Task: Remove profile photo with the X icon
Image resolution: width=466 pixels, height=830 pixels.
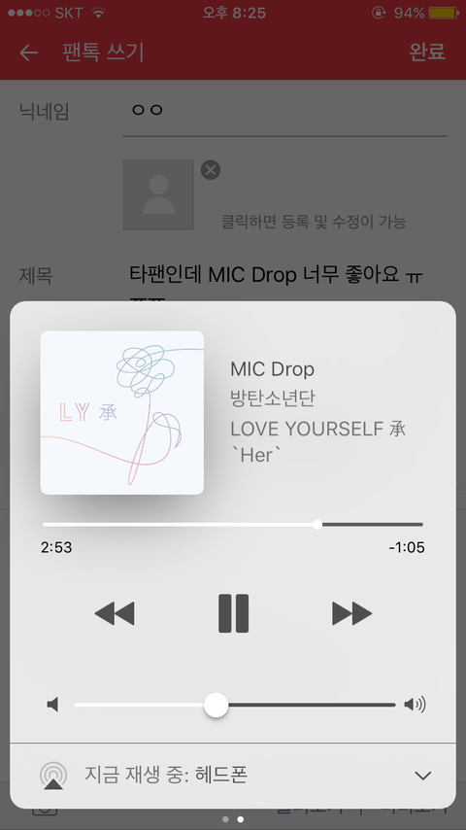Action: (211, 170)
